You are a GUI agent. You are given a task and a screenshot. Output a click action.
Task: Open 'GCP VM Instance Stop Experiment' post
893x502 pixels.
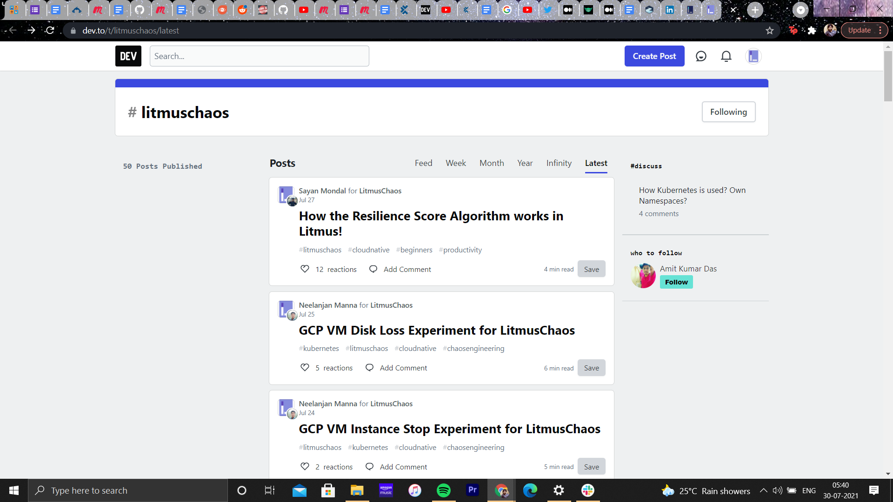(449, 429)
